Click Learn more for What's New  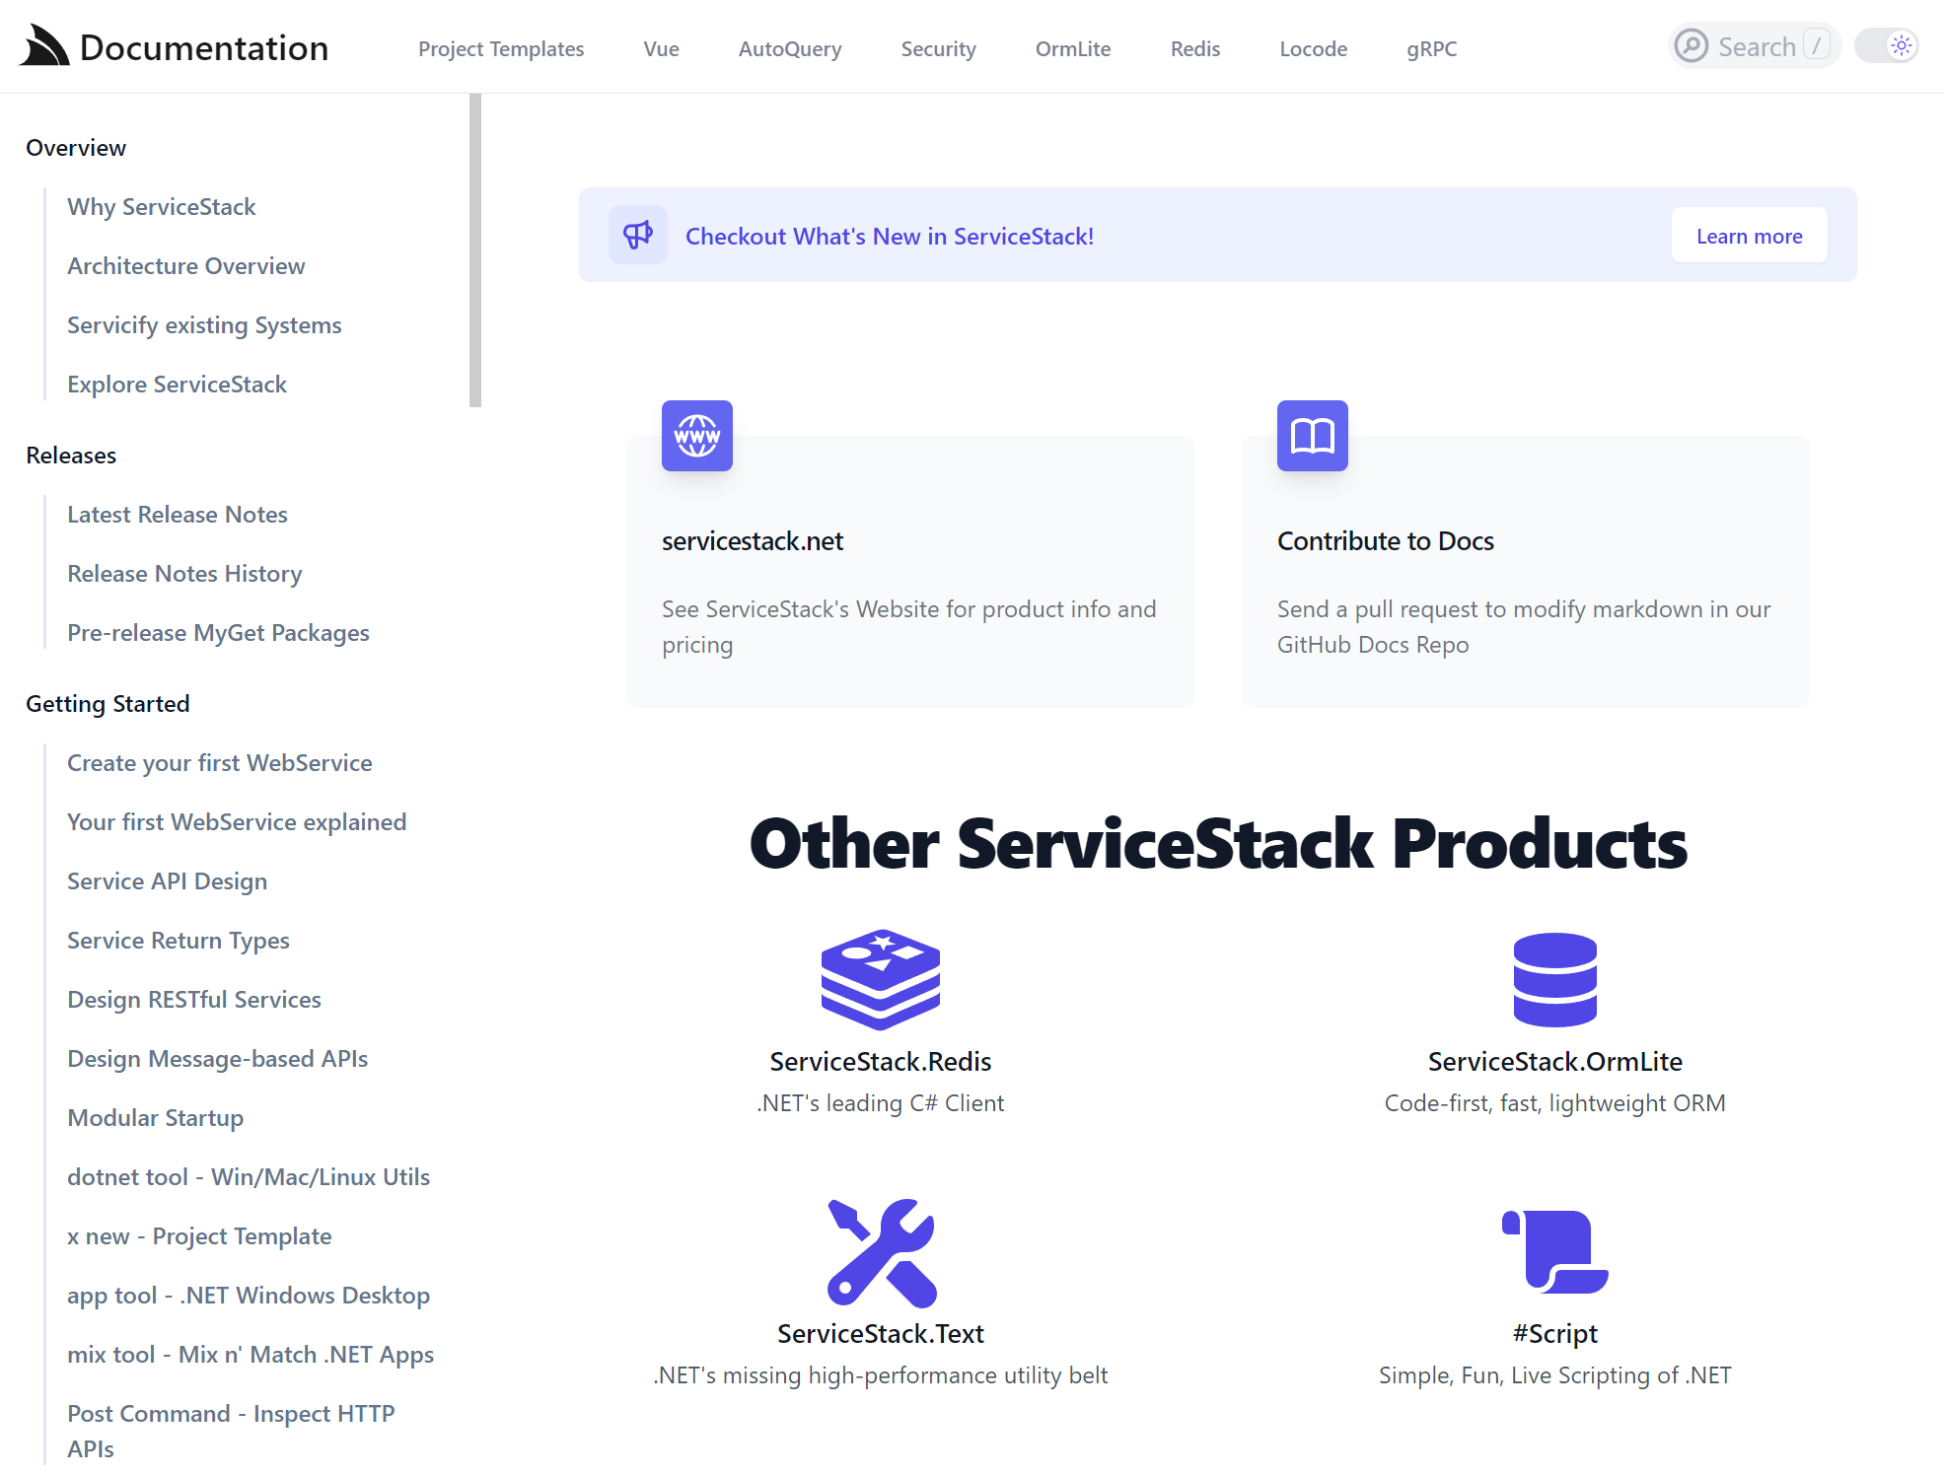point(1749,236)
